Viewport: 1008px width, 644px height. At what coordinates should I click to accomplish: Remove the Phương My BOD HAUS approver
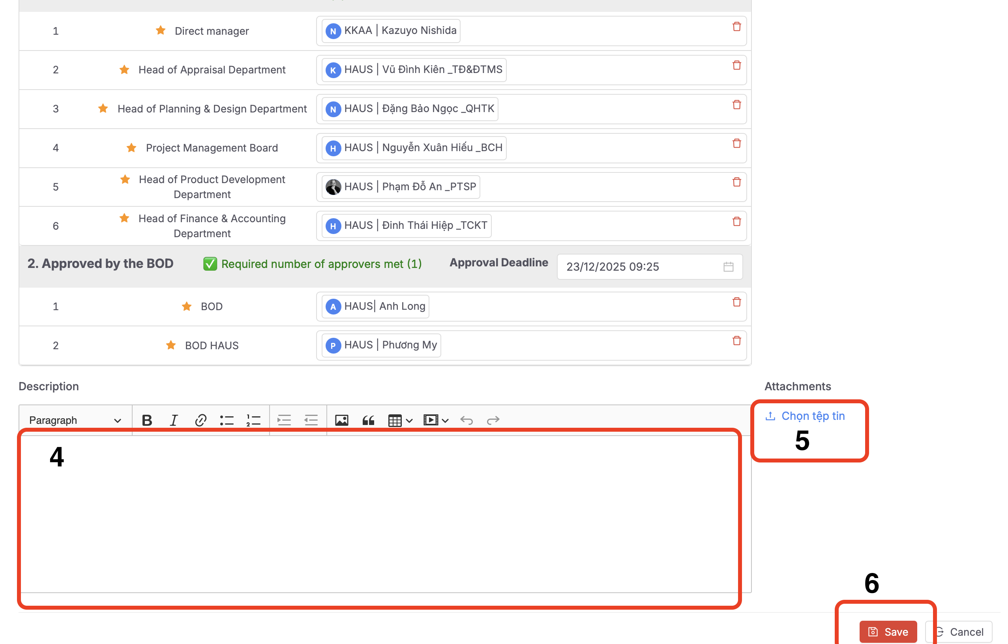point(737,341)
